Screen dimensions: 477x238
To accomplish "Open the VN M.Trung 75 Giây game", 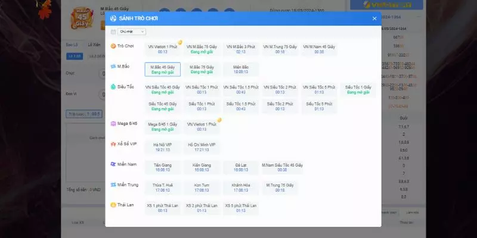I will [280, 49].
